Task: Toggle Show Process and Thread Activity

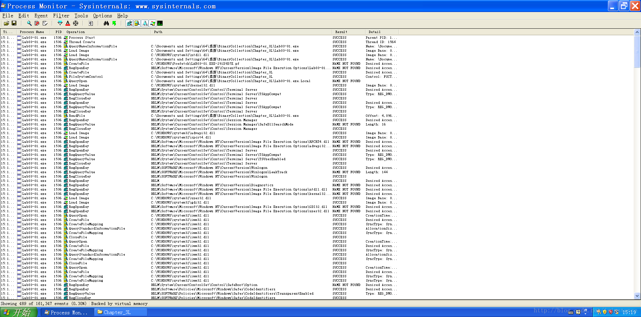Action: (x=153, y=23)
